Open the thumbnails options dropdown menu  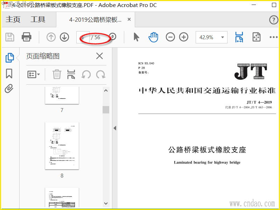(x=34, y=74)
